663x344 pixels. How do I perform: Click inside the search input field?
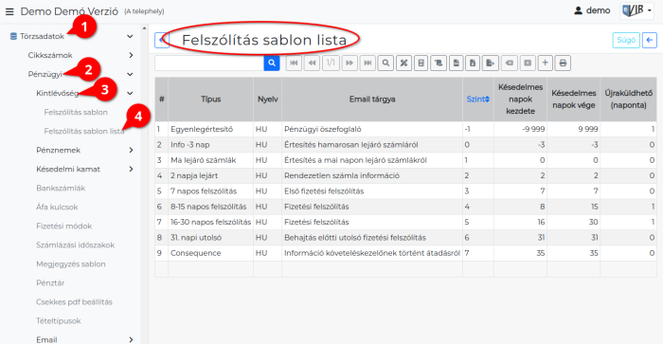click(209, 63)
